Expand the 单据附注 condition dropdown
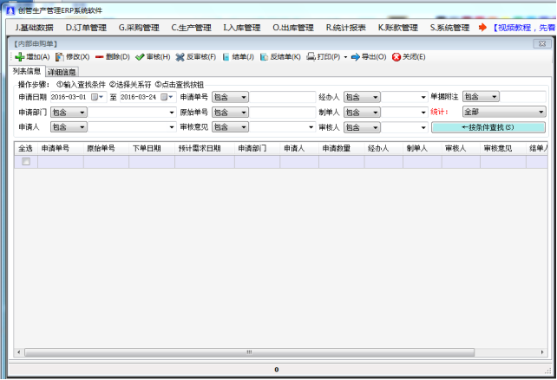Viewport: 557px width, 380px height. tap(494, 97)
